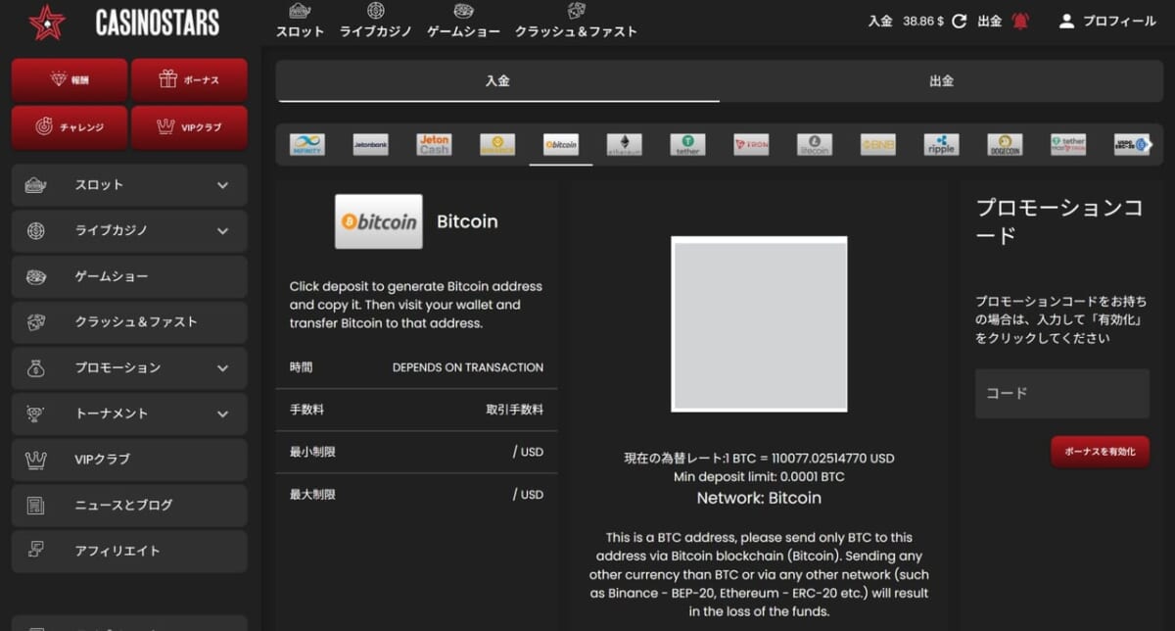The width and height of the screenshot is (1175, 631).
Task: Click the QR code placeholder image
Action: [759, 324]
